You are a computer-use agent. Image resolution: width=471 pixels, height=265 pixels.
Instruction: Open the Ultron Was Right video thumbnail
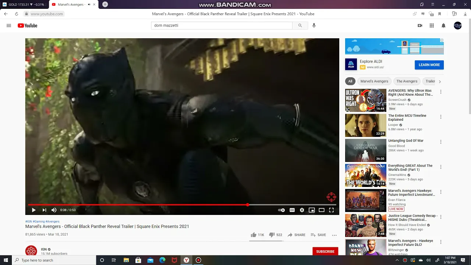point(366,100)
